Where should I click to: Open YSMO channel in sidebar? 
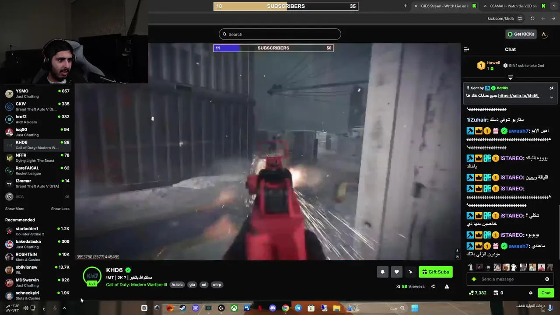click(x=37, y=94)
